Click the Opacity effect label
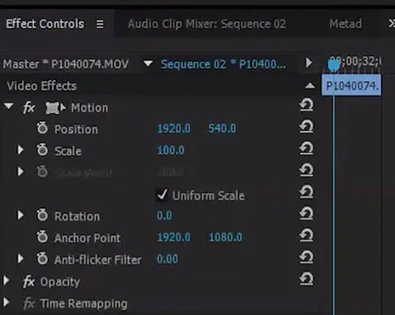Image resolution: width=395 pixels, height=315 pixels. point(60,282)
